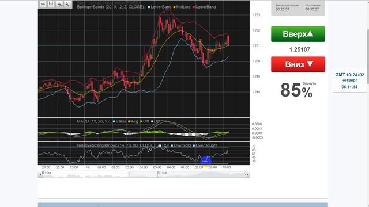Click the MACD Value legend entry
This screenshot has width=369, height=207.
[x=119, y=121]
